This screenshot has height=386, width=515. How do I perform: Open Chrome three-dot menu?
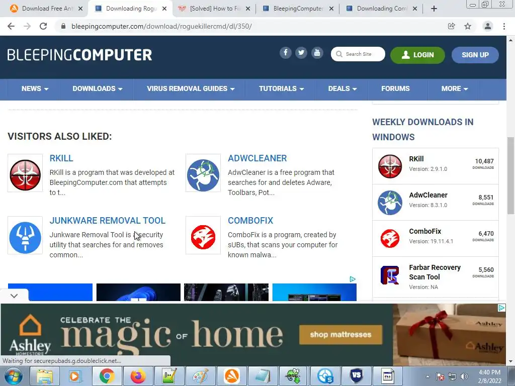(504, 26)
